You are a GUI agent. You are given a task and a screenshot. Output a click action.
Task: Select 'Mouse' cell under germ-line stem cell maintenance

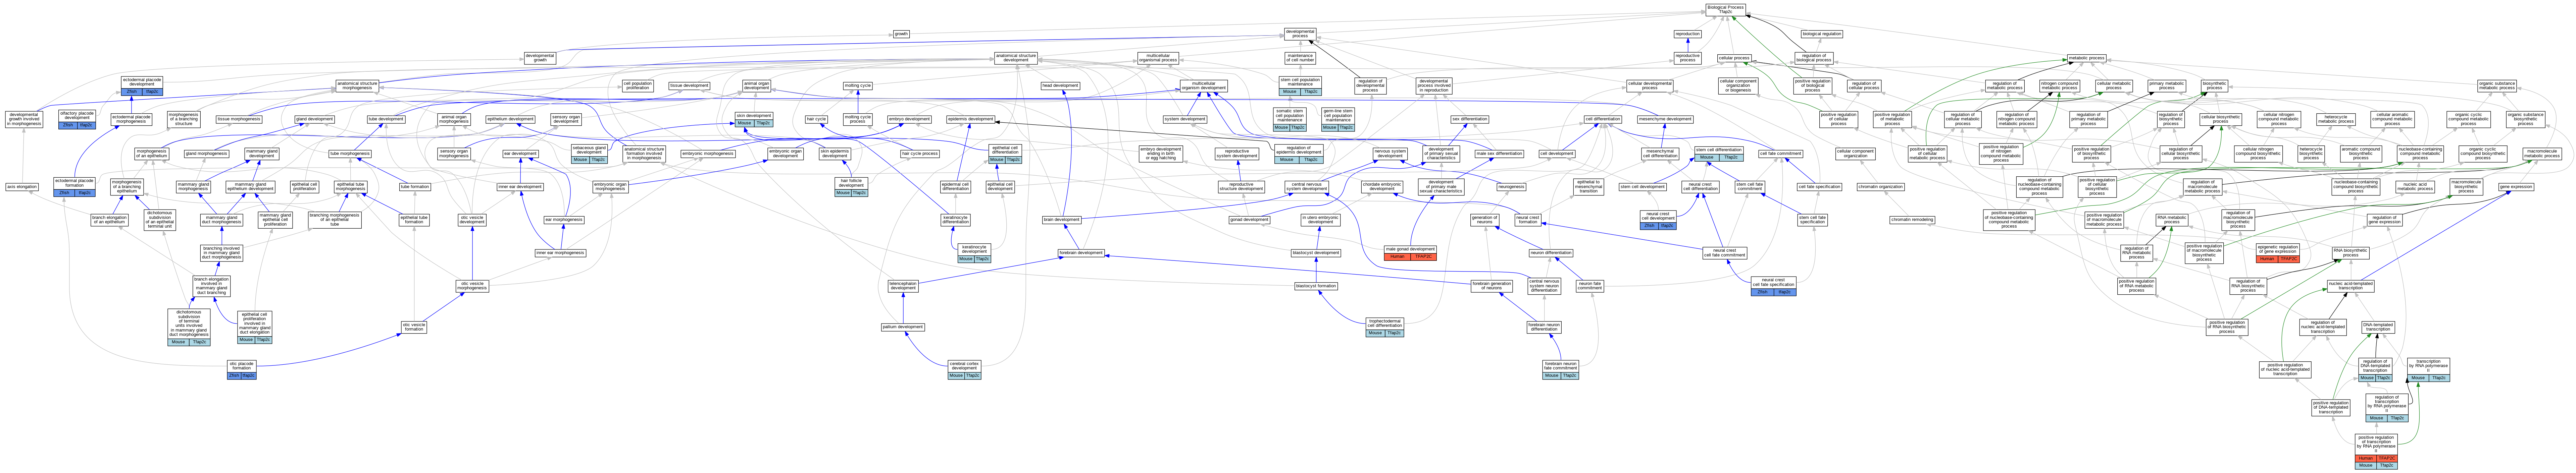pyautogui.click(x=1330, y=128)
